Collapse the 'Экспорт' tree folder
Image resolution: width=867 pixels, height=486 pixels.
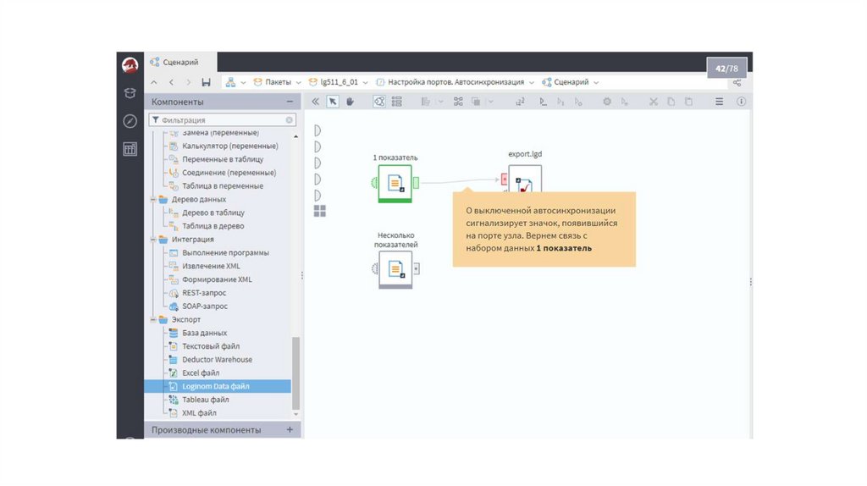pyautogui.click(x=153, y=320)
